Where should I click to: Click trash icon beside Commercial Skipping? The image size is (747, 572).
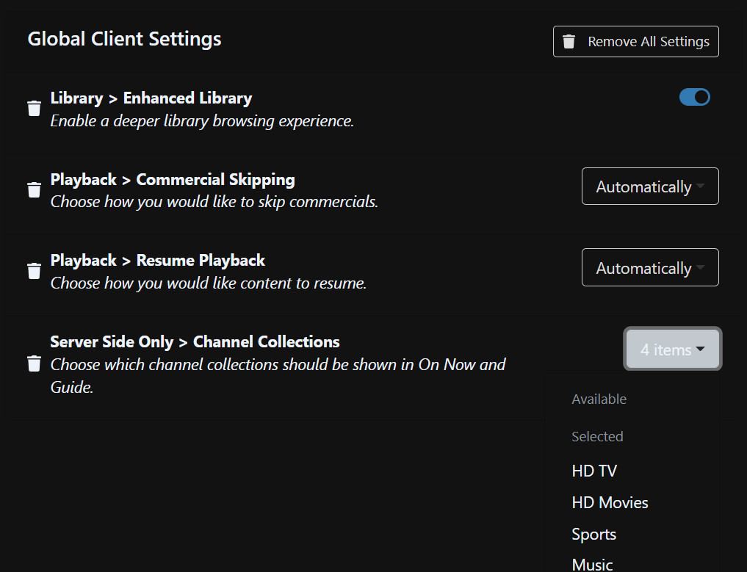[x=34, y=190]
